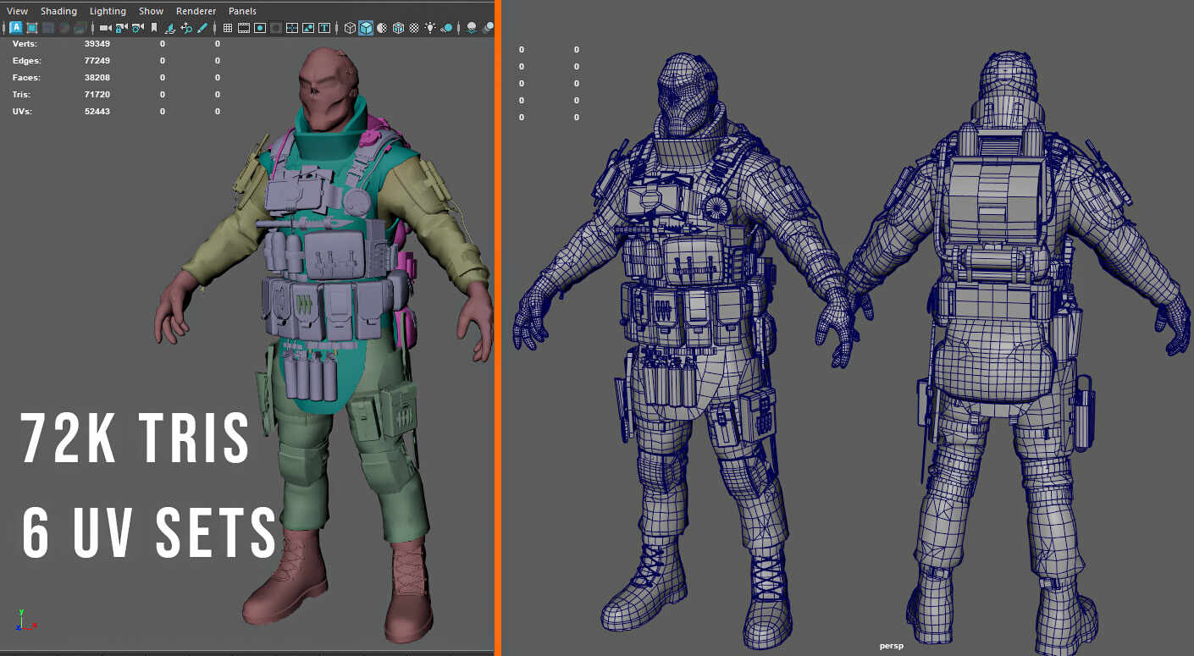Open the Show menu
Image resolution: width=1194 pixels, height=656 pixels.
[151, 11]
